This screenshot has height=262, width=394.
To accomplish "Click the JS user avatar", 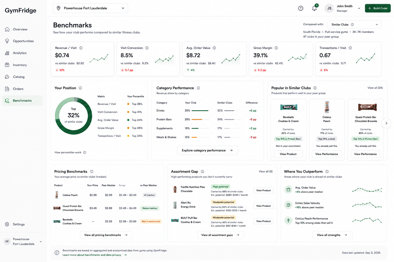I will [329, 8].
